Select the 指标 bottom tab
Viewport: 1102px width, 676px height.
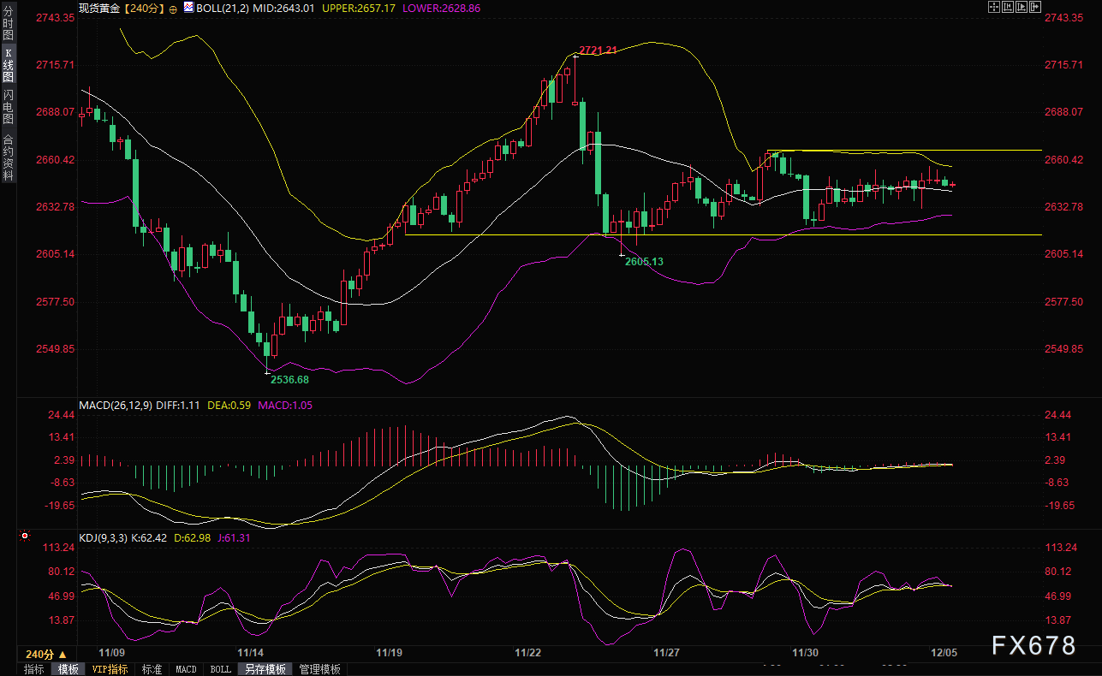tap(34, 669)
